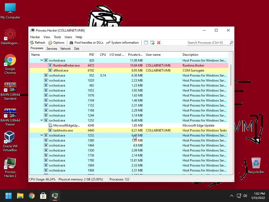Click Processes: 122 in status bar
Image resolution: width=269 pixels, height=202 pixels.
[120, 179]
